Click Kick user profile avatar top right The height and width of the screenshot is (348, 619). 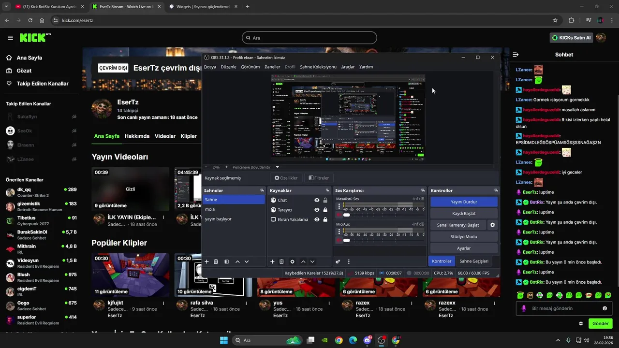[x=601, y=38]
